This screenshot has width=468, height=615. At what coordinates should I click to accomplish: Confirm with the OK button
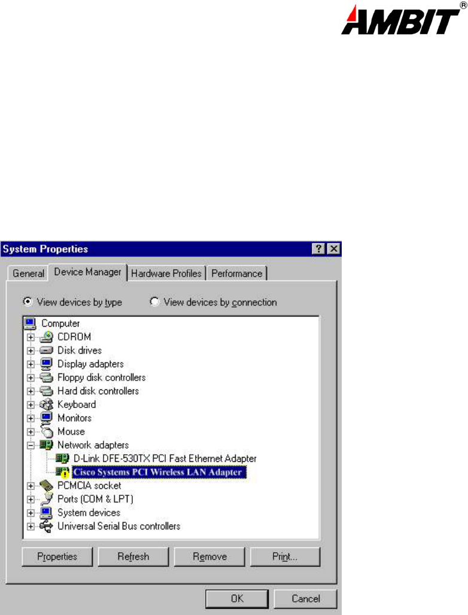237,598
